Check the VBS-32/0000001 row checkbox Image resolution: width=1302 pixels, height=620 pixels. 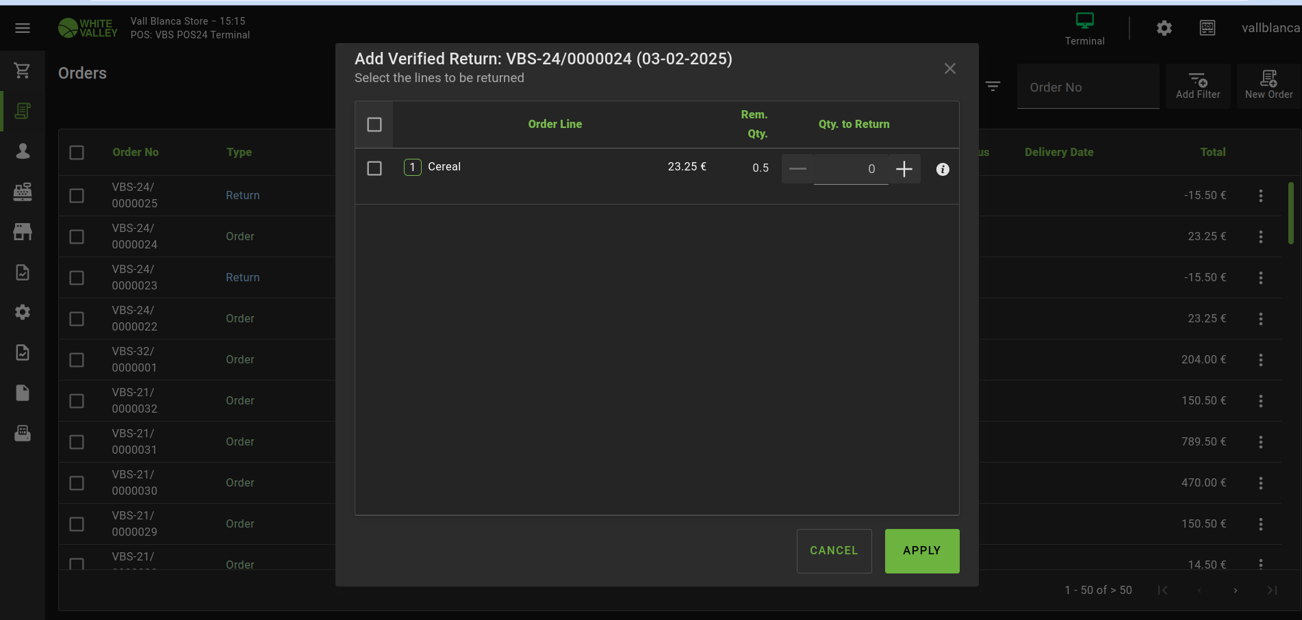click(x=77, y=360)
